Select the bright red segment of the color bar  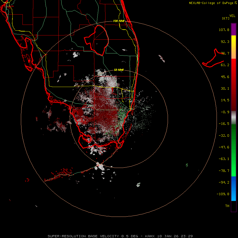coord(234,65)
